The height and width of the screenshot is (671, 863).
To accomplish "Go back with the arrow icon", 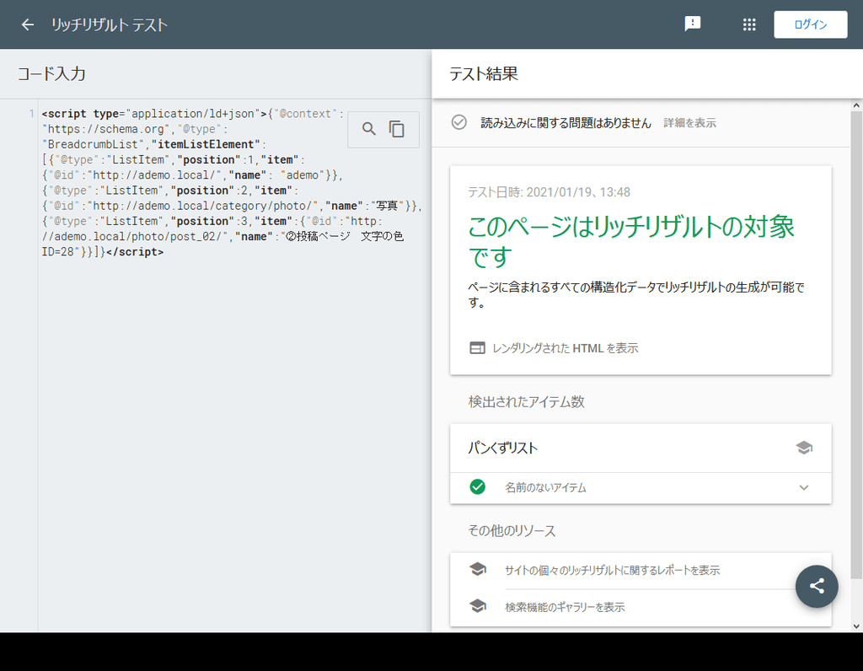I will coord(28,24).
